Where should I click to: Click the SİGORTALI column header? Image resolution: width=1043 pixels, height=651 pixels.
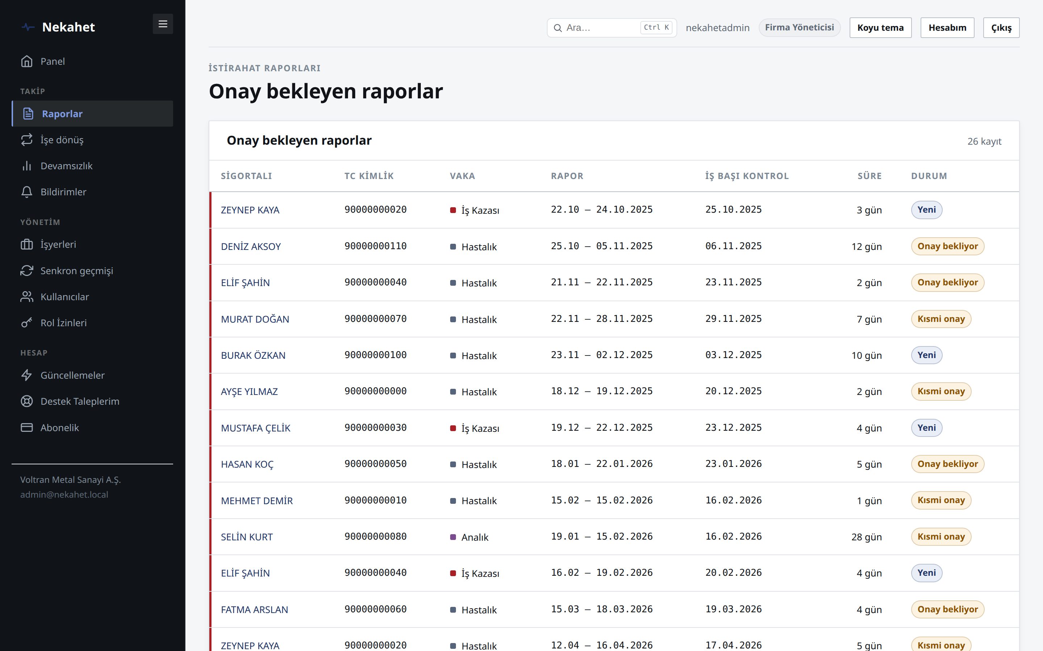tap(246, 176)
